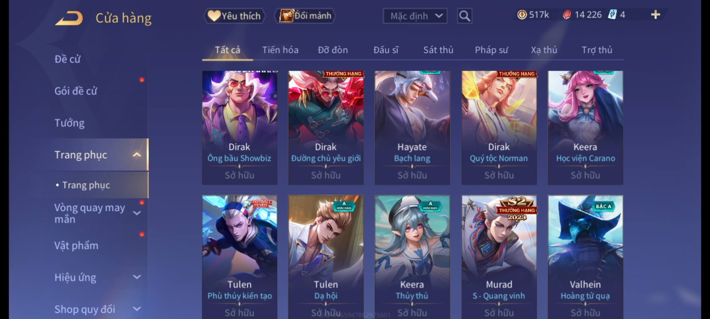Expand the Hiệu ứng sidebar section

coord(137,277)
